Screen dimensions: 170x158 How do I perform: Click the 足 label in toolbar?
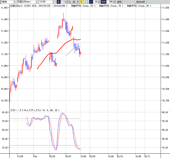coord(58,2)
